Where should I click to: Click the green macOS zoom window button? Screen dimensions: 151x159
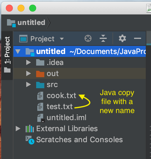click(33, 8)
